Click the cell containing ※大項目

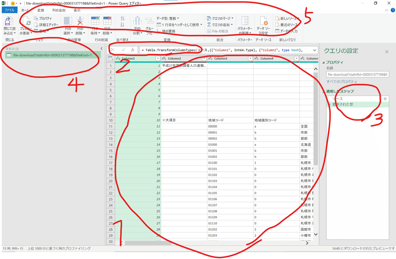tap(184, 120)
